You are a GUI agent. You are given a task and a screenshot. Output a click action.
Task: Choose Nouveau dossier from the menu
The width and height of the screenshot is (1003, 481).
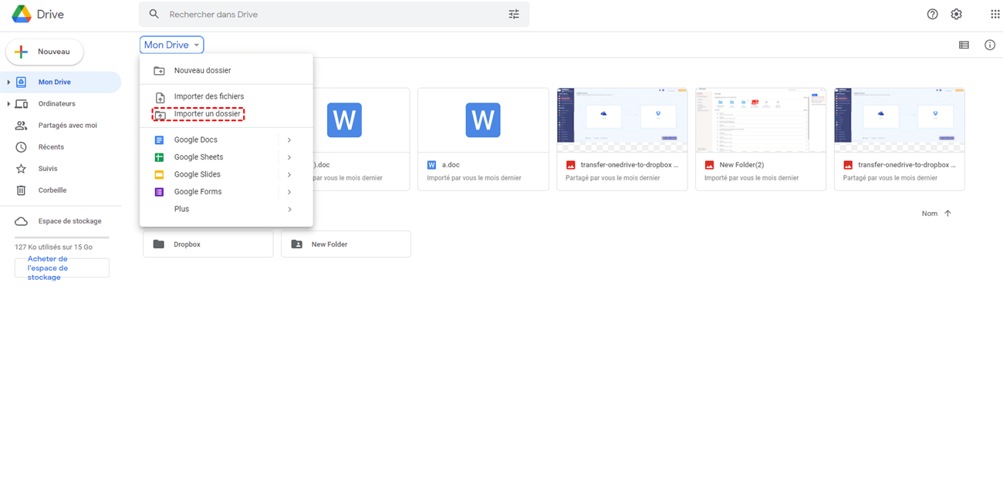click(226, 71)
